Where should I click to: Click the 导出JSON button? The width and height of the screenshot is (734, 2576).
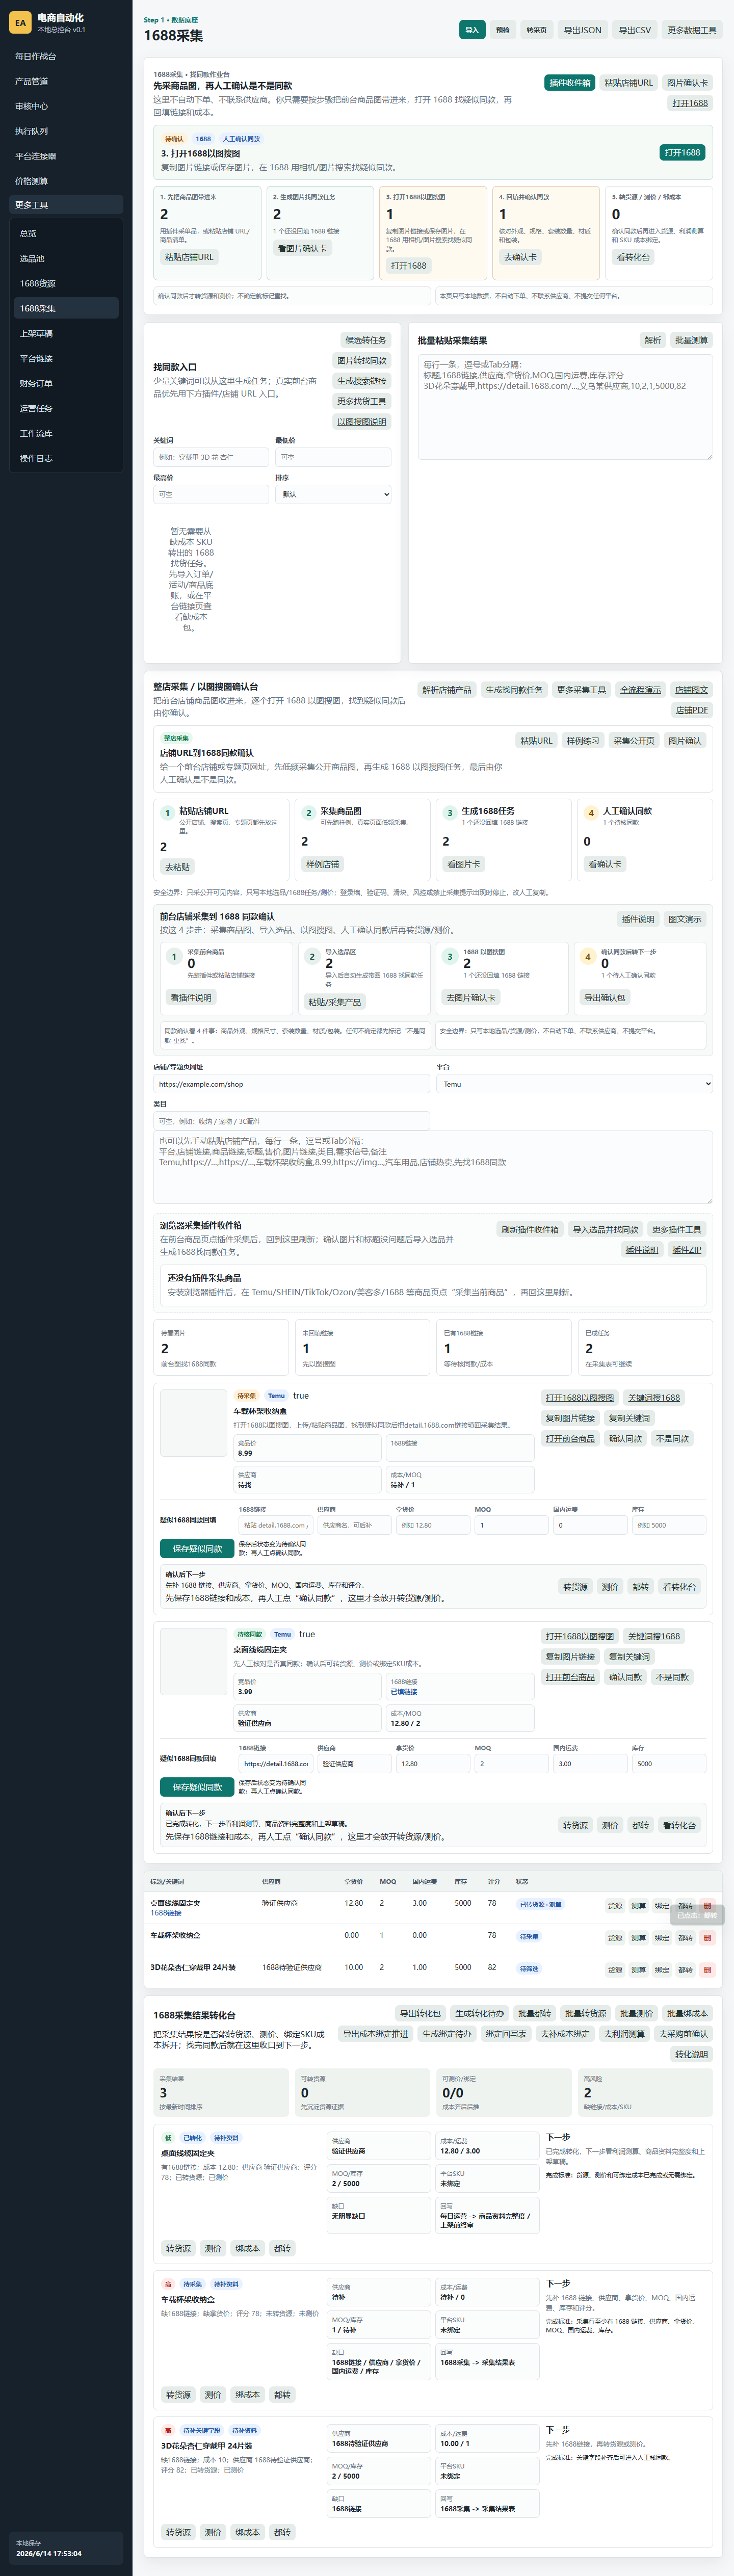pos(582,30)
